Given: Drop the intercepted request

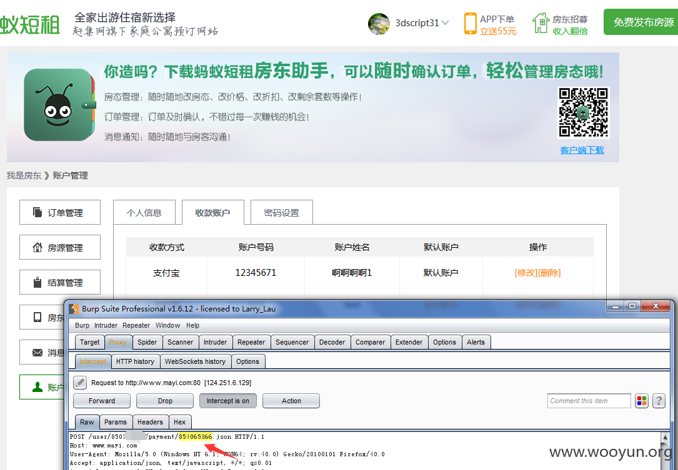Looking at the screenshot, I should point(165,401).
